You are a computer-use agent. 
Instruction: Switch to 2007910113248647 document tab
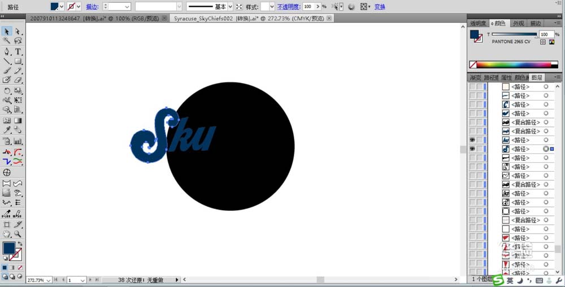tap(94, 18)
